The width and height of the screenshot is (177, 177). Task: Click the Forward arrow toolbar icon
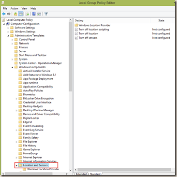tap(9, 14)
